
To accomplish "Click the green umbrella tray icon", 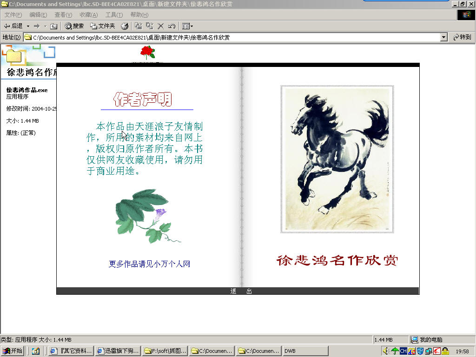I will click(395, 351).
